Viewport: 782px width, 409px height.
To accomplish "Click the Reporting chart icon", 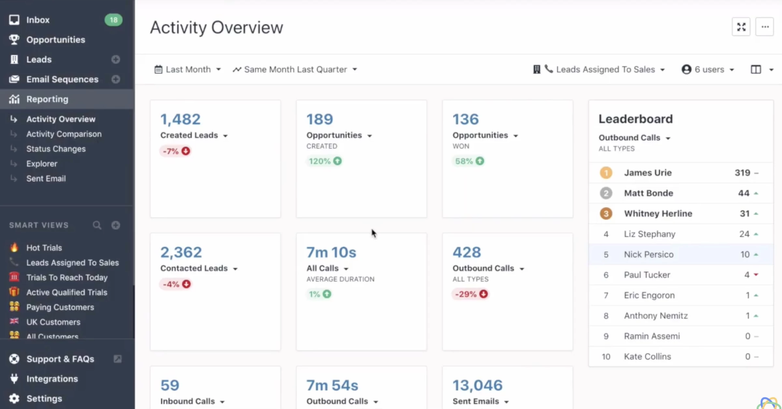I will 14,99.
